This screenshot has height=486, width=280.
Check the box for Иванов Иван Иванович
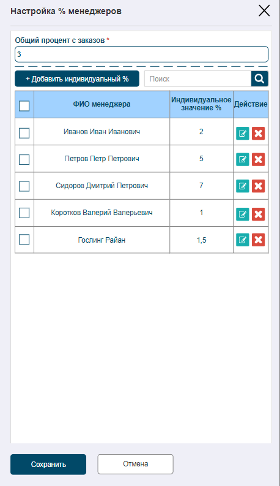24,133
